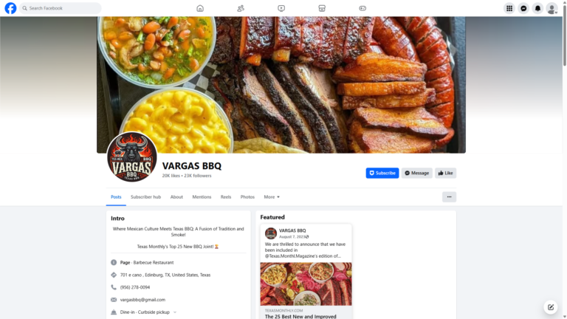Subscribe to VARGAS BBQ page
The width and height of the screenshot is (567, 319).
point(382,173)
